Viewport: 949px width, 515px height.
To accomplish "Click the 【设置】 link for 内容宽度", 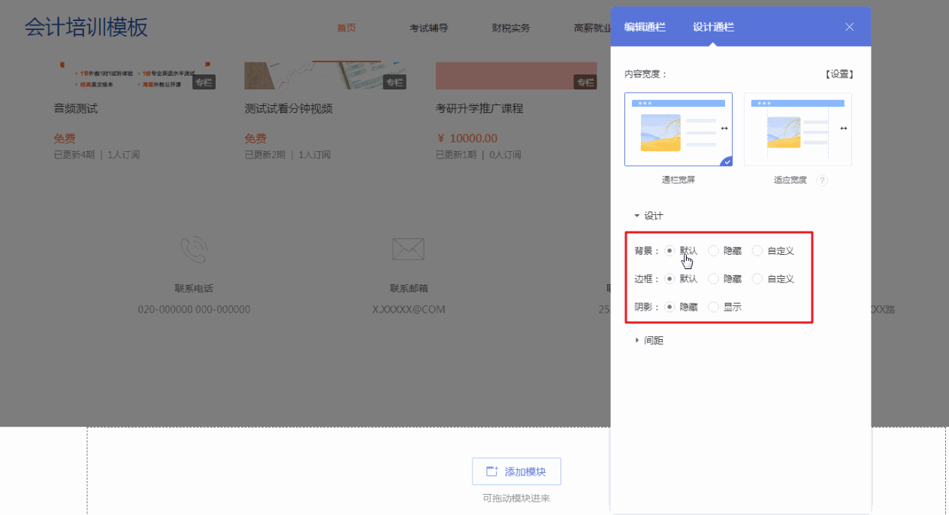I will pos(838,74).
